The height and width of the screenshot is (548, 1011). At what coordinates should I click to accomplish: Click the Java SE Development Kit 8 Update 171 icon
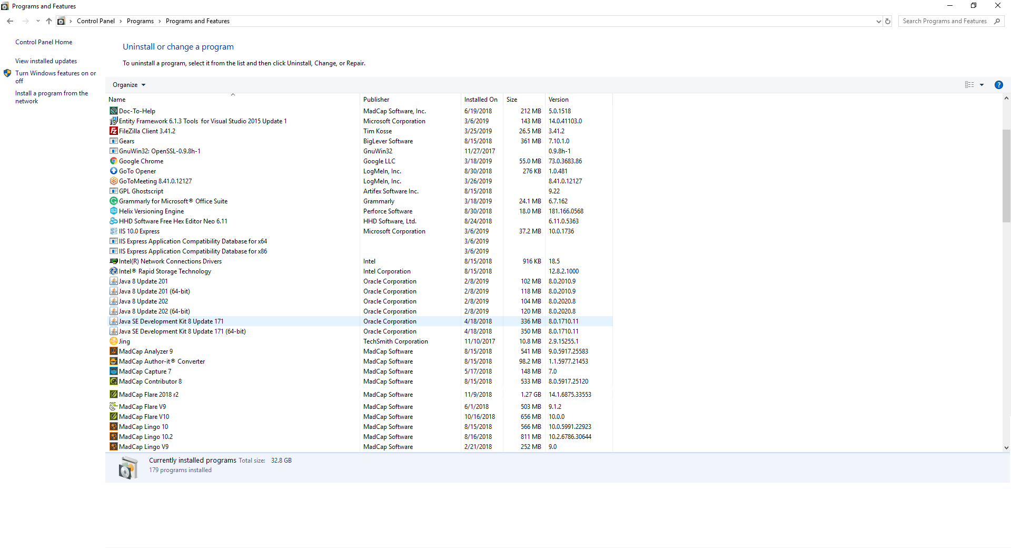[113, 321]
